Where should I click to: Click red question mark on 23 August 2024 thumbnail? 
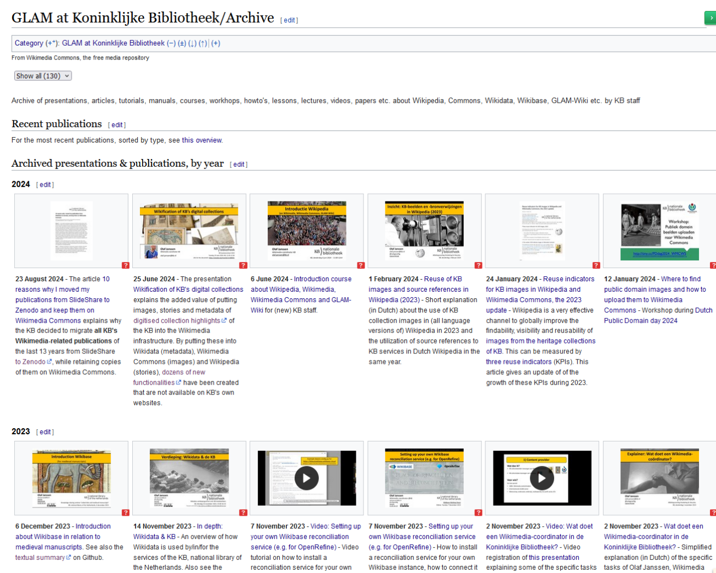(x=126, y=265)
